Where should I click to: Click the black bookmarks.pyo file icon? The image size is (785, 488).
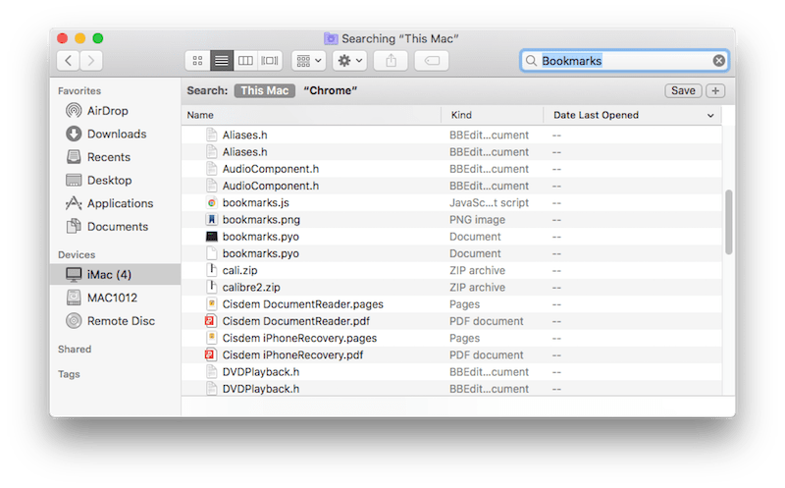(212, 237)
